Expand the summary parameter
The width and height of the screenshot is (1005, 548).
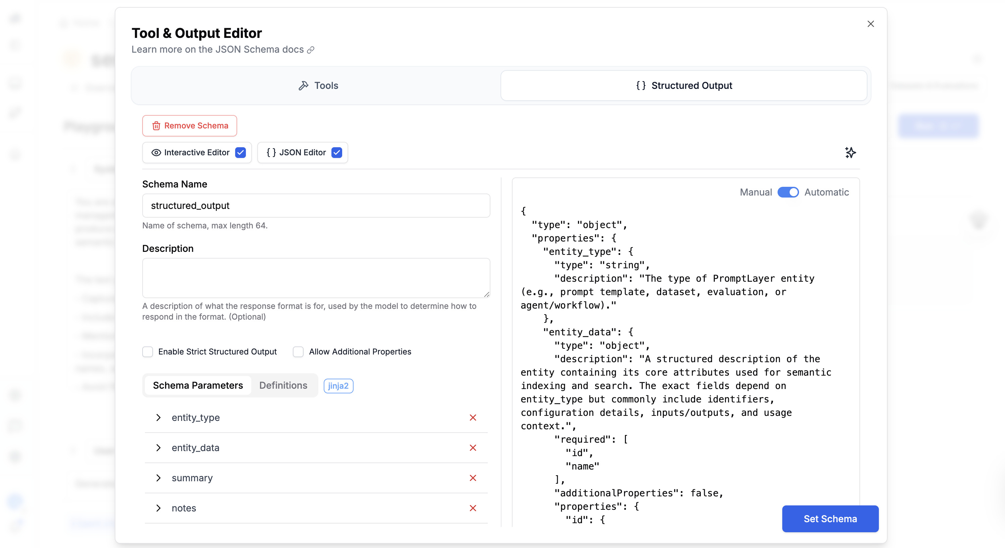point(158,478)
